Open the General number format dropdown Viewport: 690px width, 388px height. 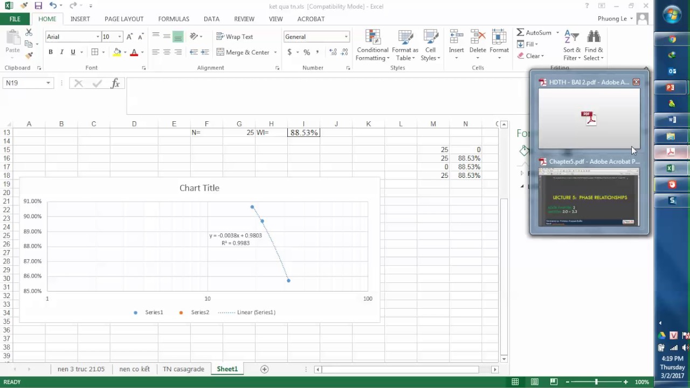tap(346, 37)
